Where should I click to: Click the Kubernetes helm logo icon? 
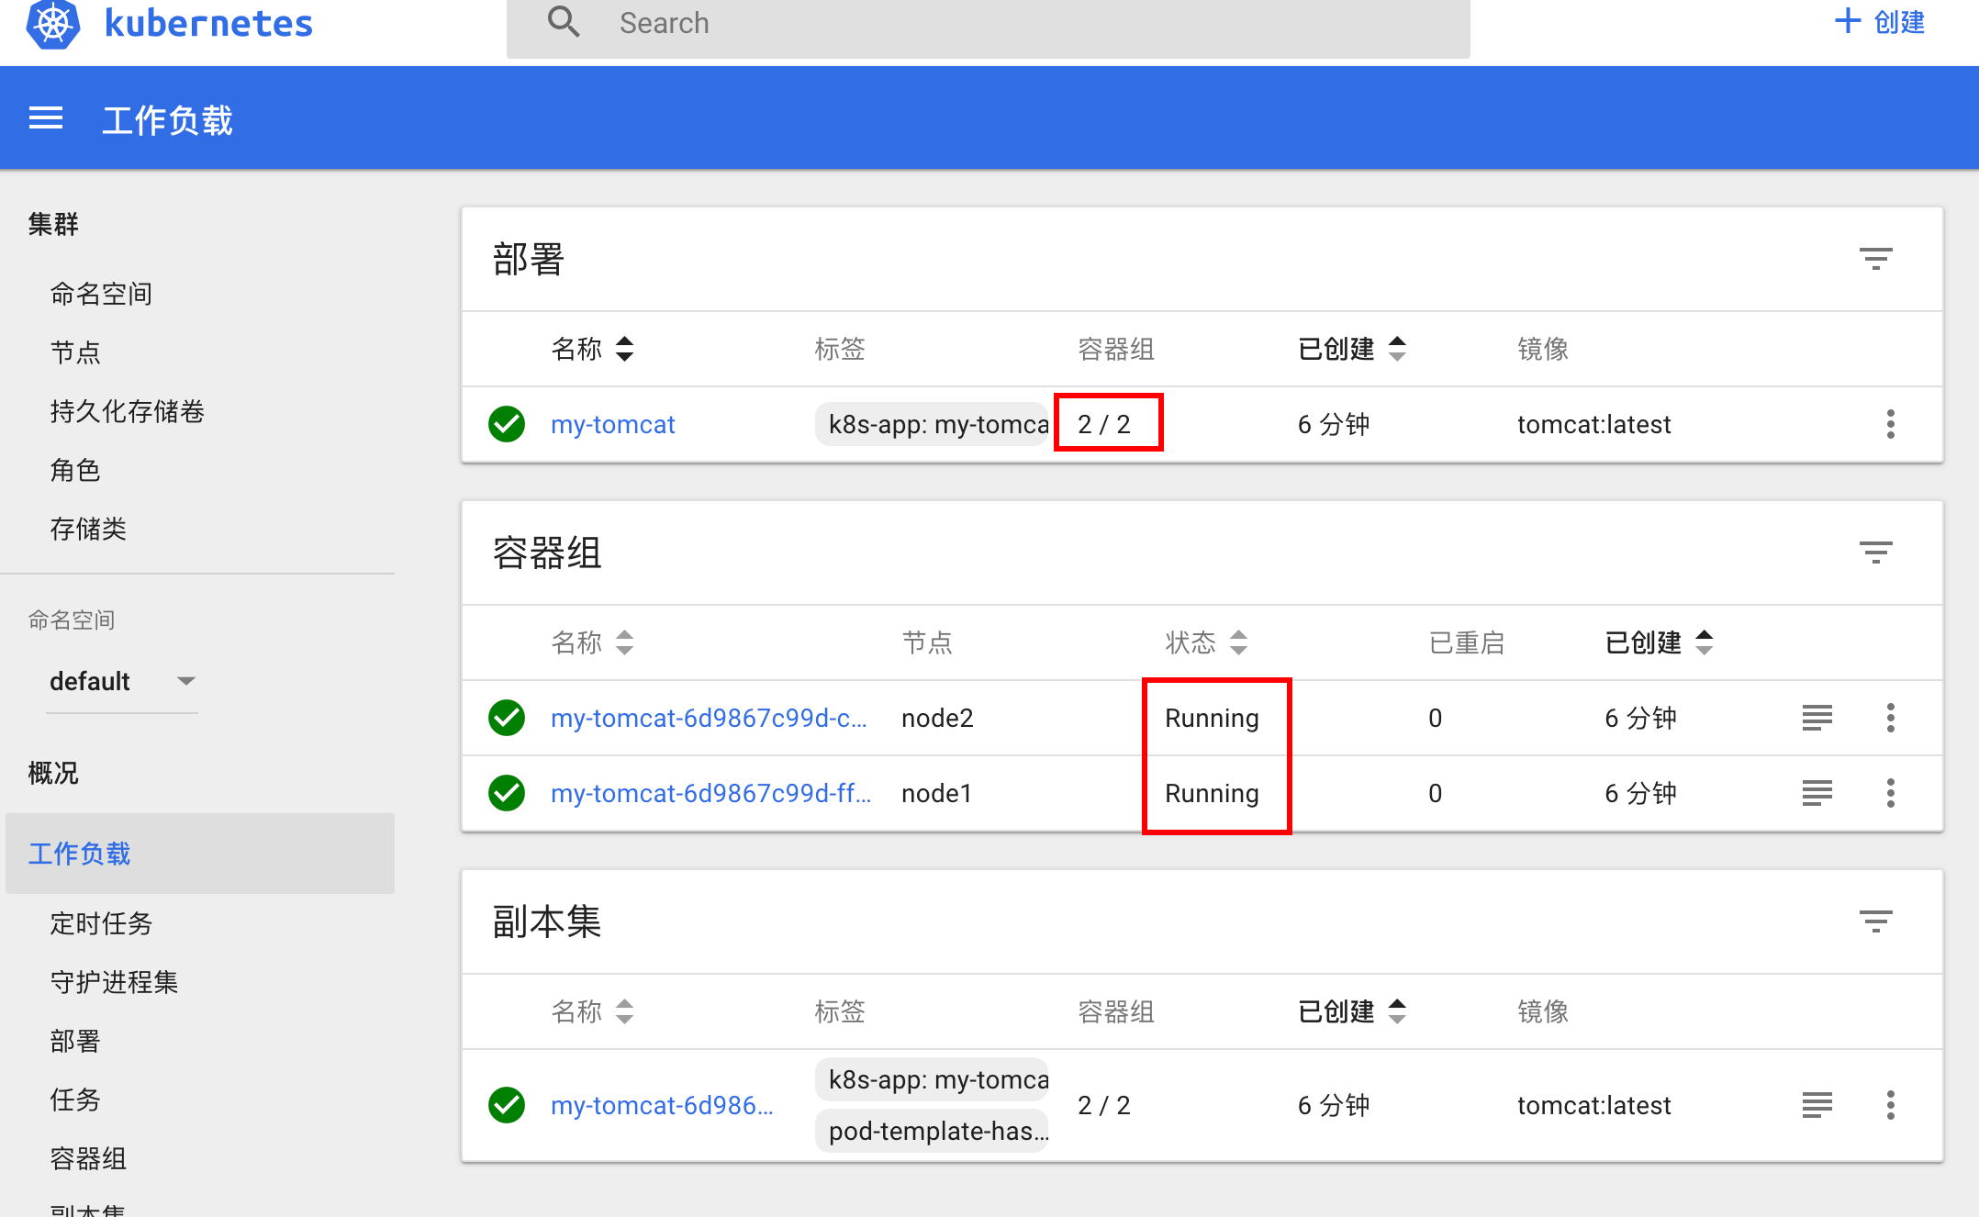point(53,23)
